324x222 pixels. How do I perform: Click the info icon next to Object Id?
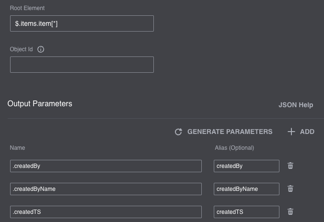coord(41,49)
